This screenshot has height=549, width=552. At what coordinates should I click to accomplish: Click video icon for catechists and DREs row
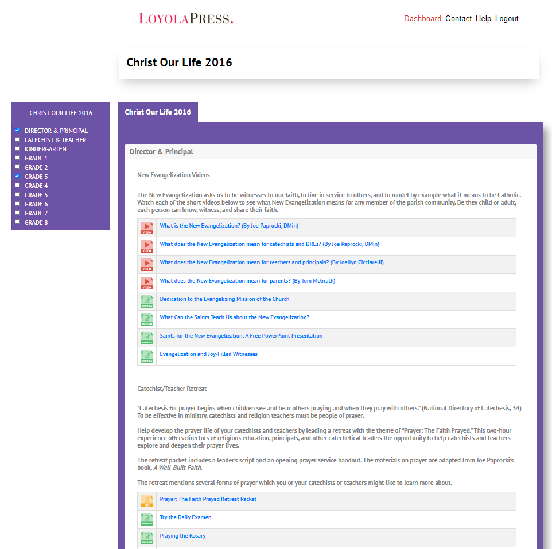[x=147, y=246]
